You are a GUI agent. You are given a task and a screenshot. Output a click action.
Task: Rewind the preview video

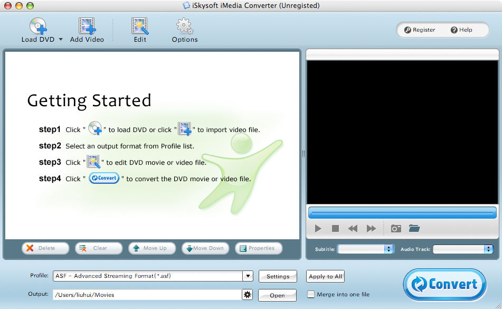tap(353, 228)
